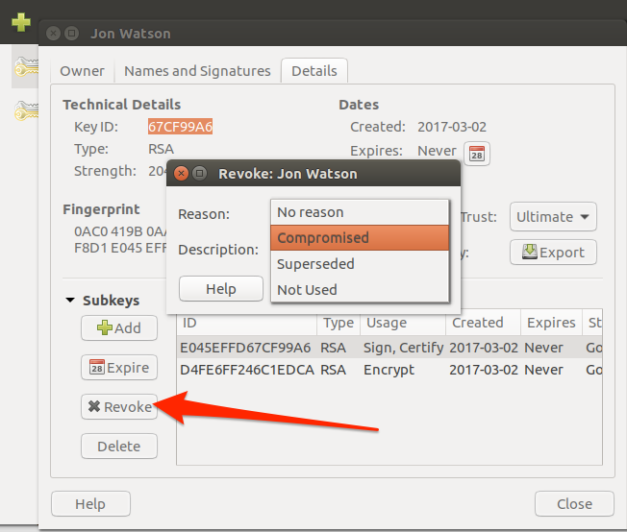Screen dimensions: 627x532
Task: Click the RSA key type value
Action: (x=161, y=149)
